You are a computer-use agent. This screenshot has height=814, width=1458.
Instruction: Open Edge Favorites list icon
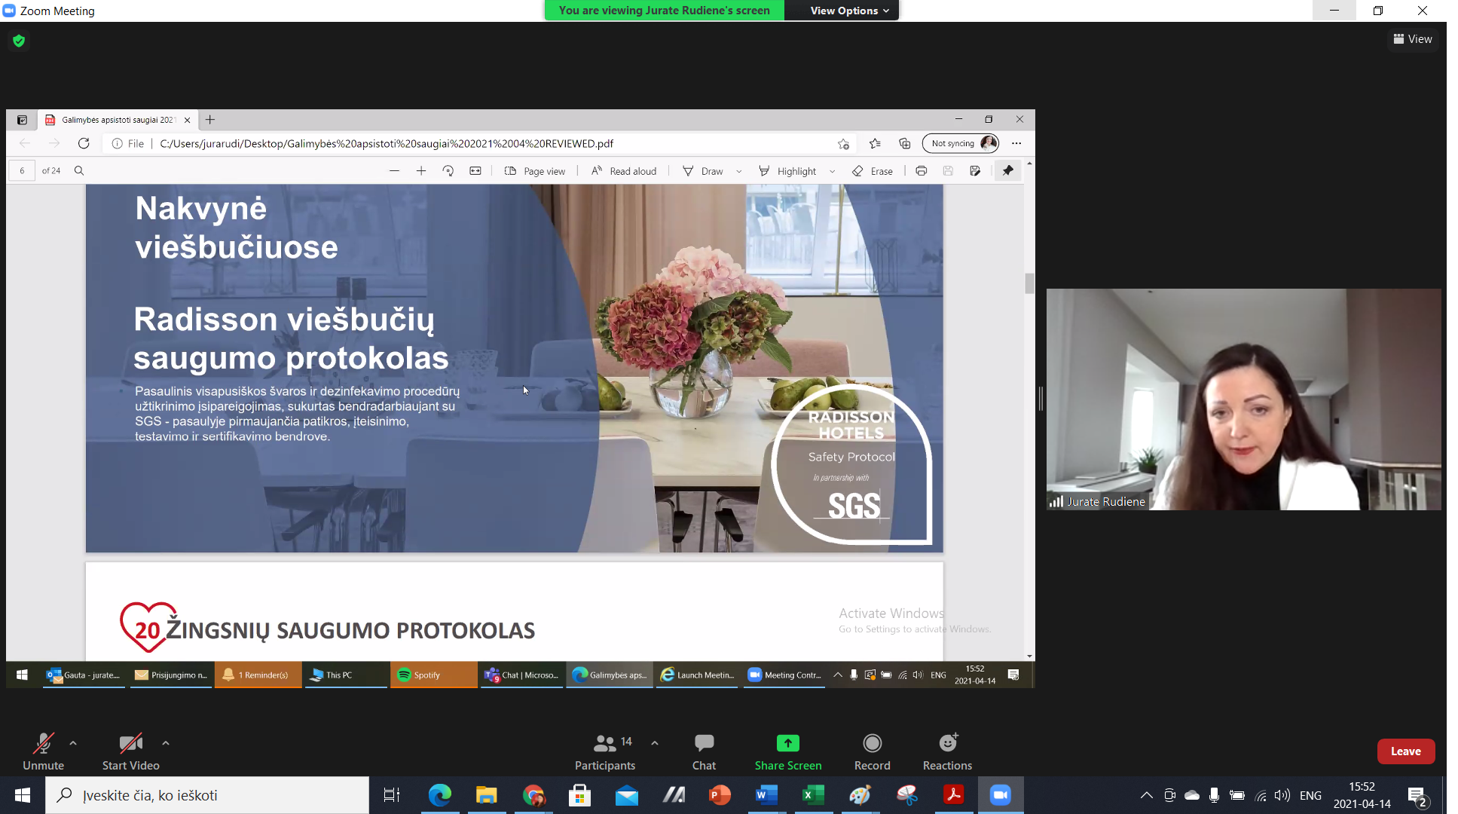[x=875, y=143]
